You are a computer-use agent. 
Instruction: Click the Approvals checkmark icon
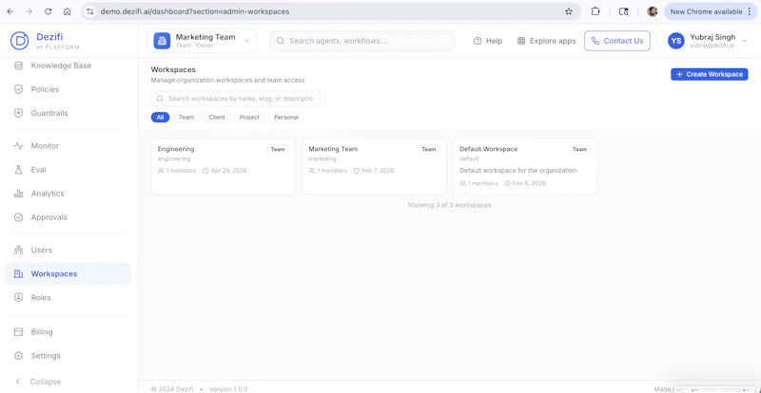(x=18, y=217)
